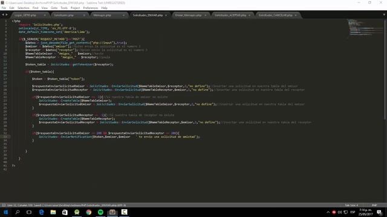Image resolution: width=387 pixels, height=217 pixels.
Task: Click the $token = $token_tabla["token"] line
Action: pos(58,79)
